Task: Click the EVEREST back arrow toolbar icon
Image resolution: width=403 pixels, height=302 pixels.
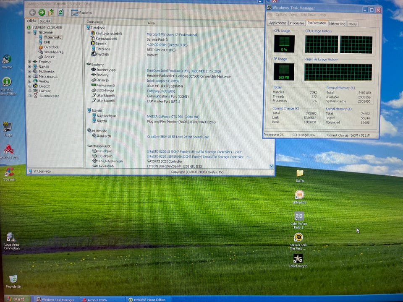Action: [x=32, y=12]
